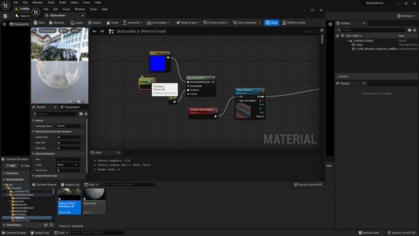Open the Asset menu in the material editor
Image resolution: width=419 pixels, height=236 pixels.
tap(66, 9)
